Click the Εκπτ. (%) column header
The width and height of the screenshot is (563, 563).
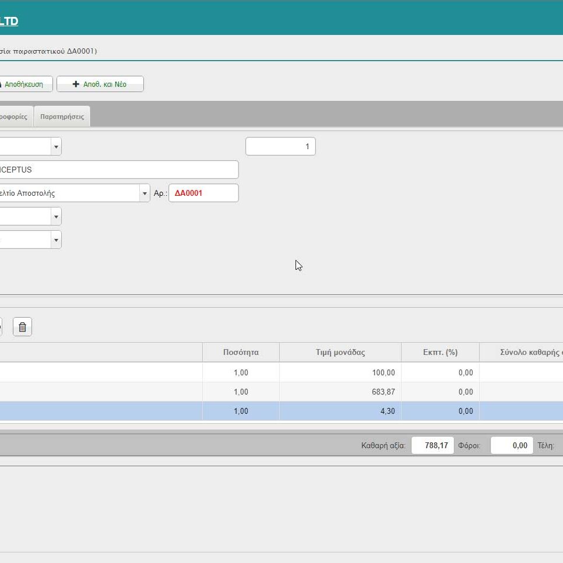click(440, 352)
